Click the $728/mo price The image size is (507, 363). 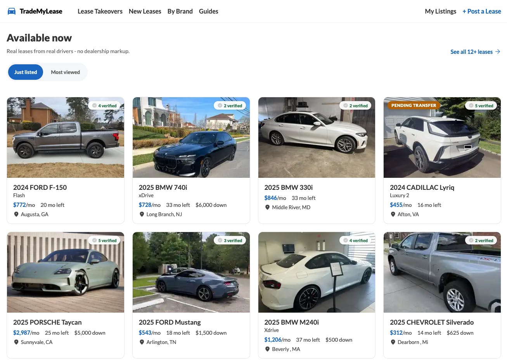150,205
